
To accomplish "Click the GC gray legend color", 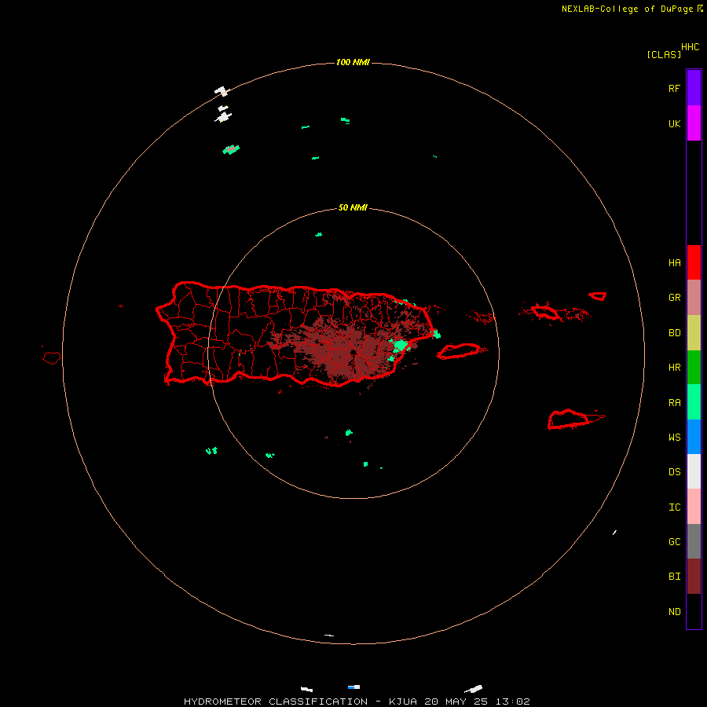I will pyautogui.click(x=694, y=541).
